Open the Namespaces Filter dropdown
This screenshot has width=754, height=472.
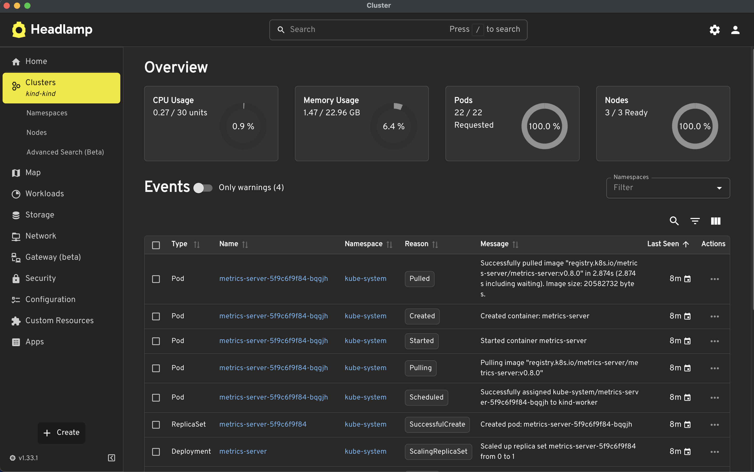click(x=668, y=188)
